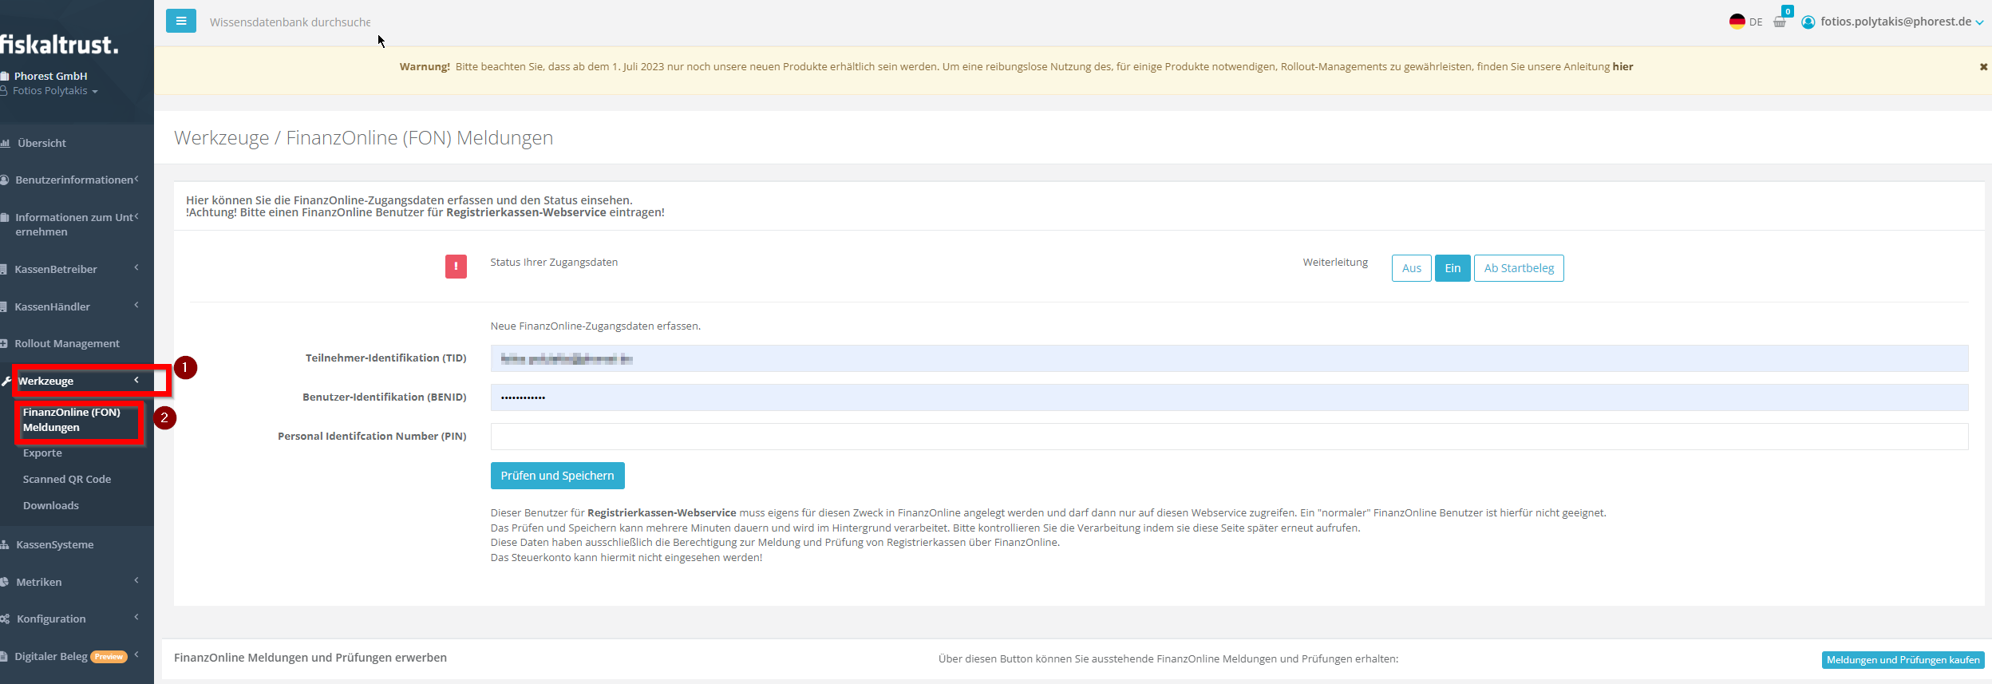Viewport: 1992px width, 684px height.
Task: Click the 'Neue FinanzOnline-Zugangsdaten erfassen.' text
Action: tap(595, 326)
